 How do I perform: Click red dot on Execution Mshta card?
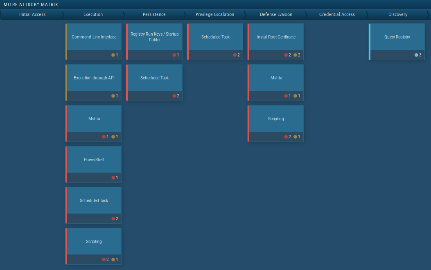pos(104,137)
